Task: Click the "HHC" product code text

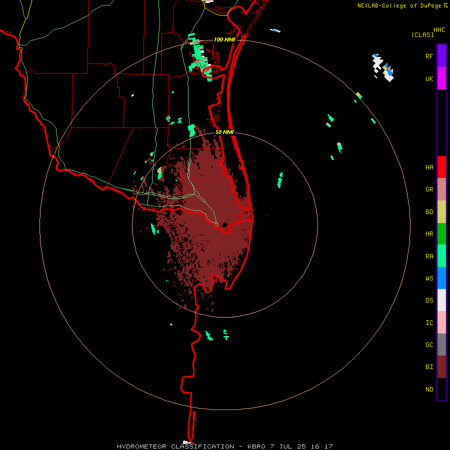Action: [x=439, y=30]
